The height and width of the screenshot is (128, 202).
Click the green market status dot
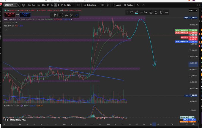click(x=5, y=10)
